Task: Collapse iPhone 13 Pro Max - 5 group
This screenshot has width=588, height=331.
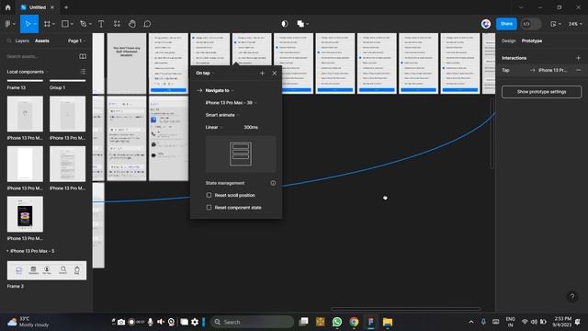Action: pyautogui.click(x=30, y=251)
